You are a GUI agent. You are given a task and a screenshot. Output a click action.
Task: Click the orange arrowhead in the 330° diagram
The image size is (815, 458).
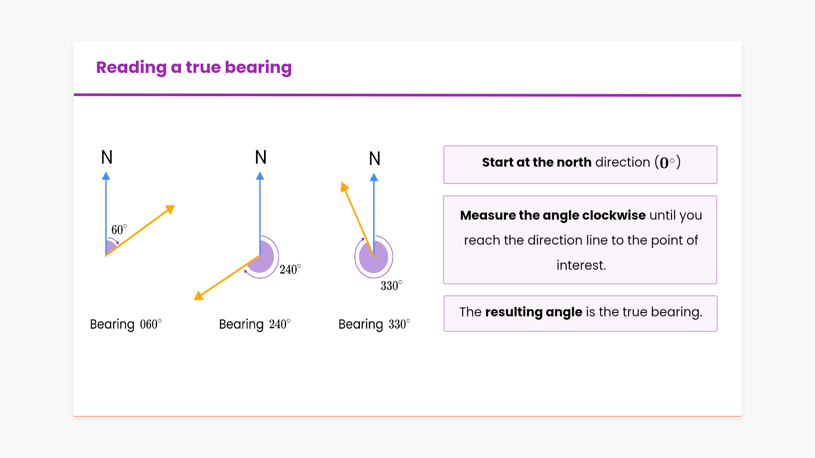pyautogui.click(x=344, y=187)
